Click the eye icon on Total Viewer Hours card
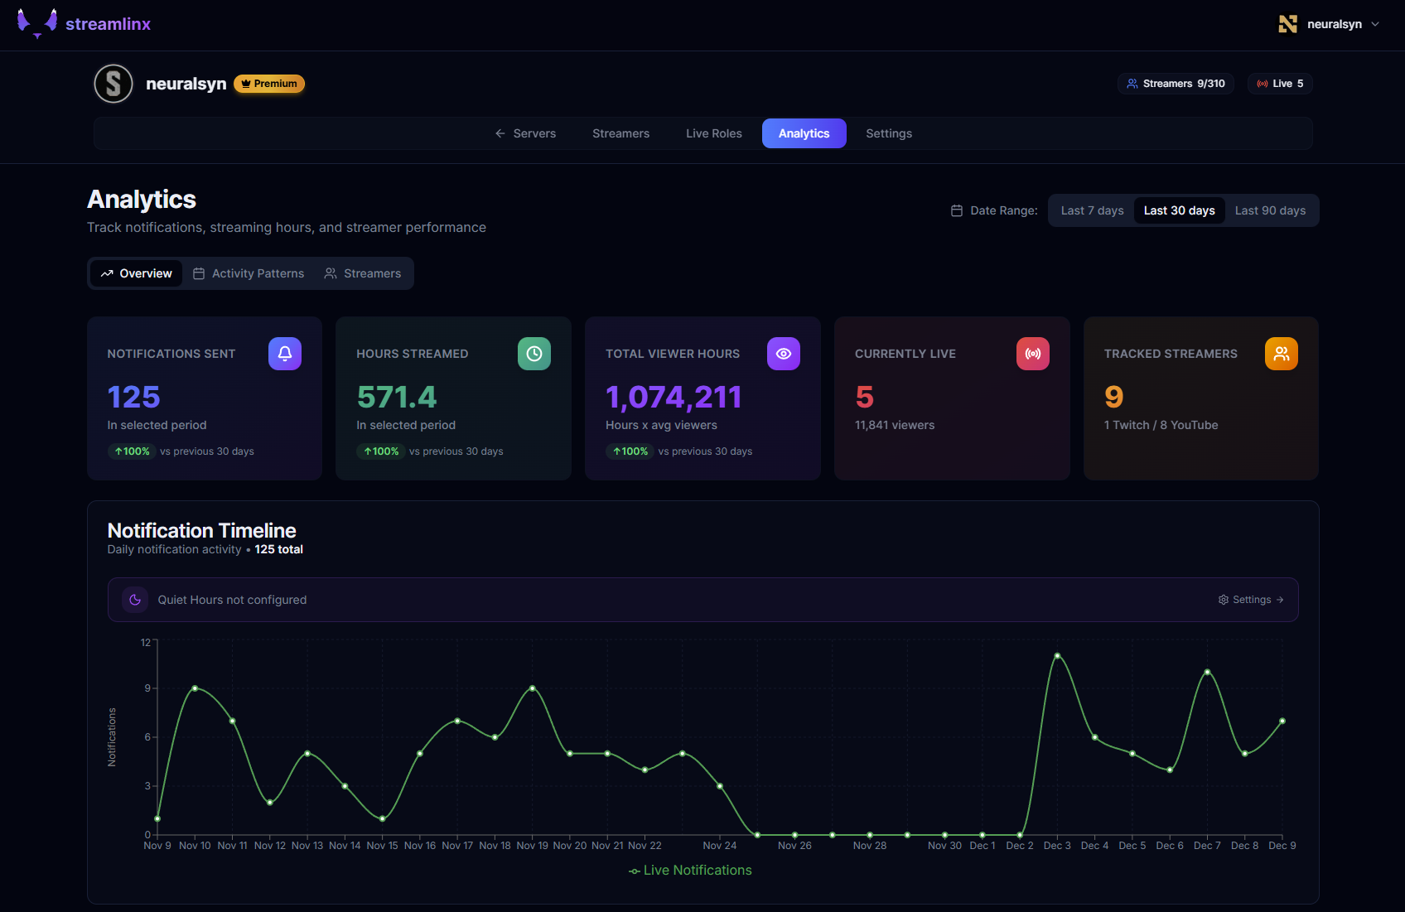Viewport: 1405px width, 912px height. tap(784, 354)
